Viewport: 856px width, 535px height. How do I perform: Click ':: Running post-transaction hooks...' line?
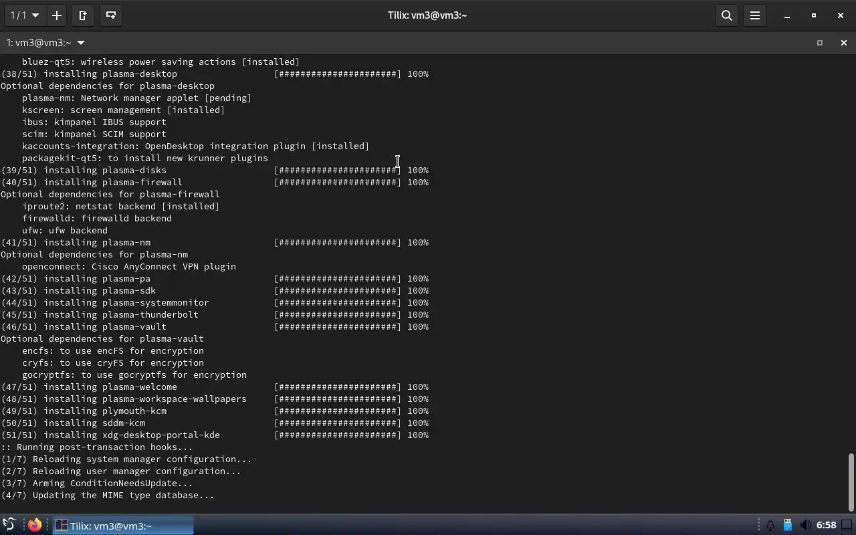[x=97, y=447]
